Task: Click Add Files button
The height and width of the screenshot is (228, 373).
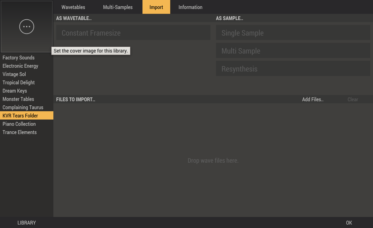Action: coord(313,99)
